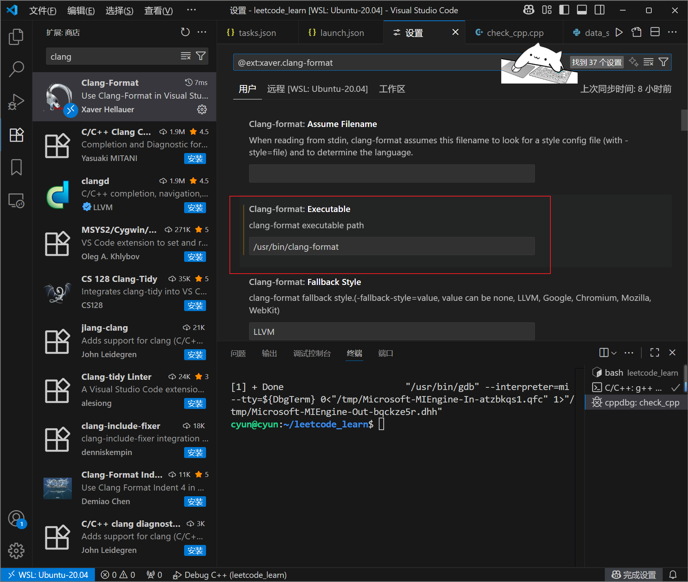This screenshot has height=582, width=688.
Task: Select the 用户 settings scope tab
Action: pos(247,89)
